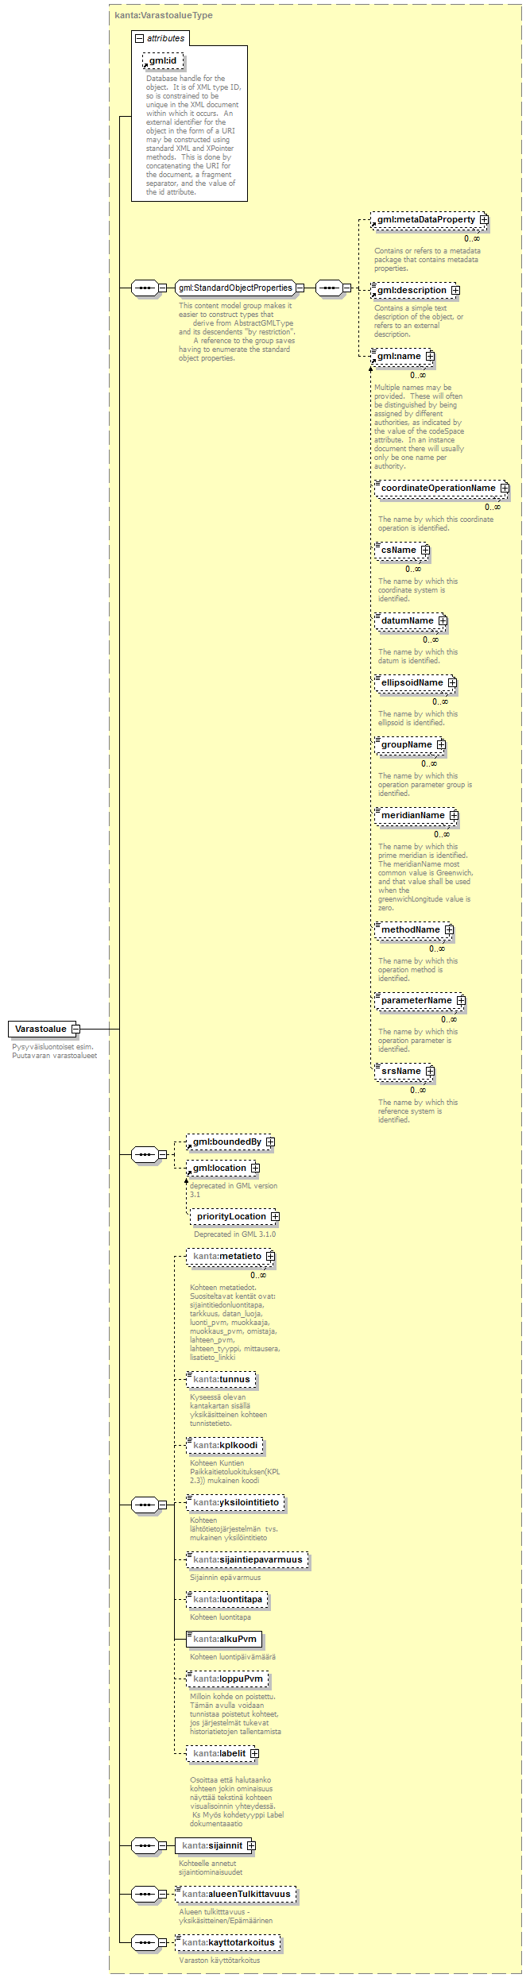Select gml:StandardObjectProperties group node
530x1978 pixels.
pos(235,288)
